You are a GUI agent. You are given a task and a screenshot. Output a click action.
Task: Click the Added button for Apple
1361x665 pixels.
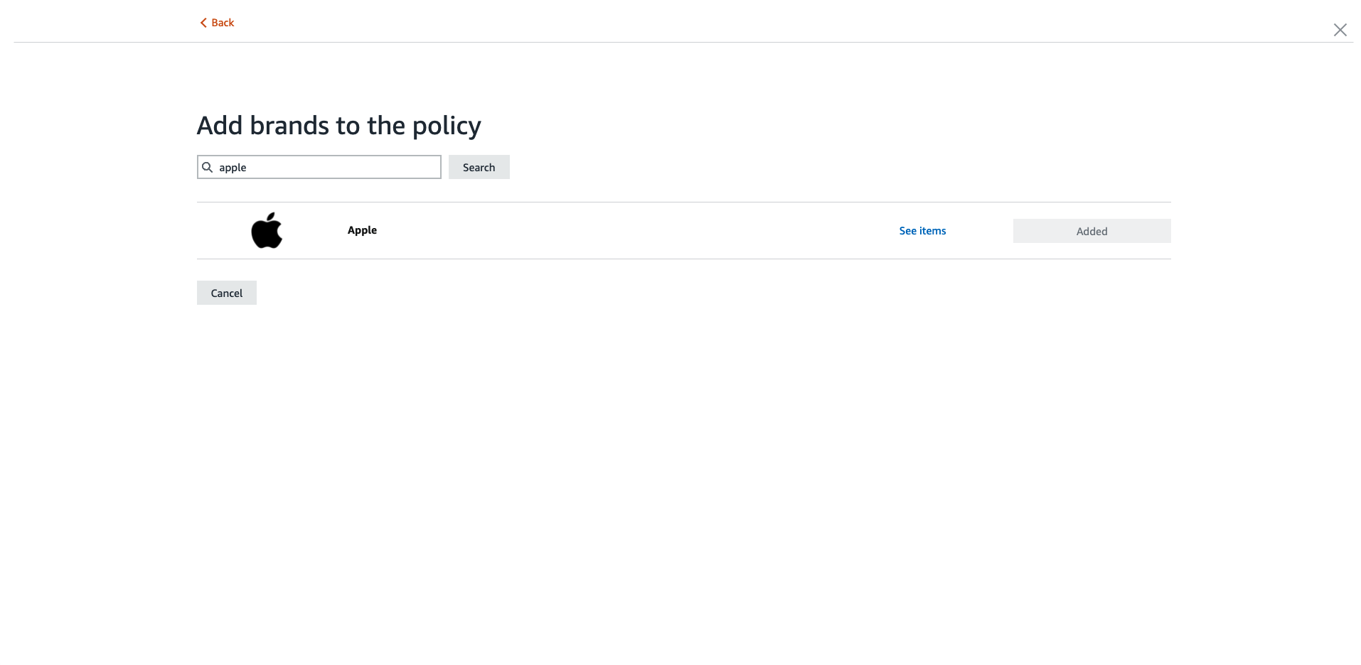tap(1092, 231)
